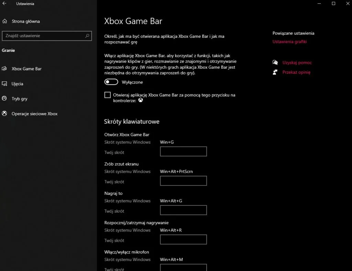
Task: Click the Twój skrót field under Zrób zrzut ekranu
Action: click(x=183, y=181)
